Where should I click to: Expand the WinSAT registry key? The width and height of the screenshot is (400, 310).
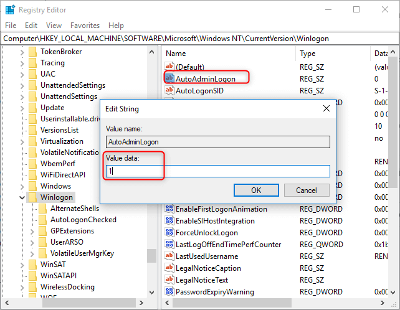pos(22,265)
